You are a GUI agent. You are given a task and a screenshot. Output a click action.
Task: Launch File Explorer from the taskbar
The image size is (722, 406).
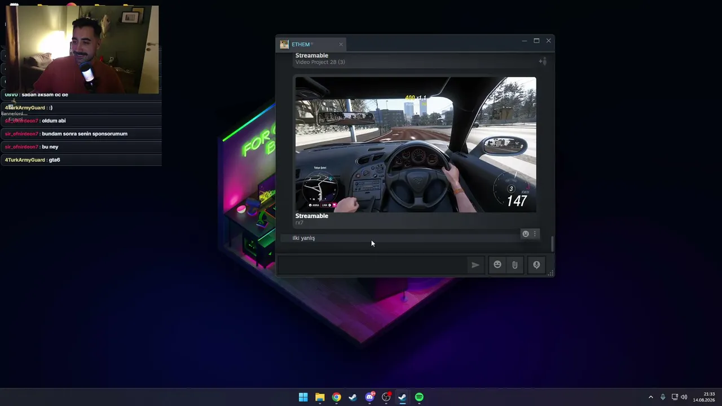[320, 397]
